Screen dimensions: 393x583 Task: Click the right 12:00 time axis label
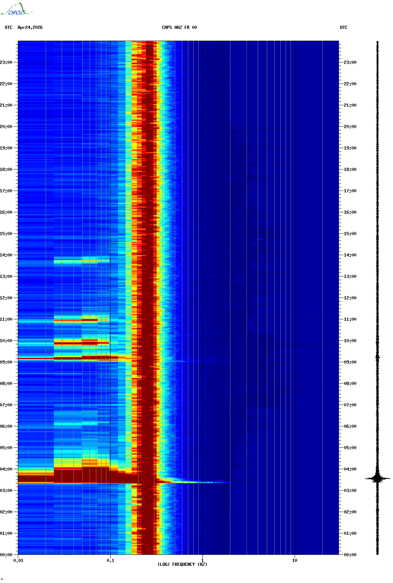(x=350, y=298)
